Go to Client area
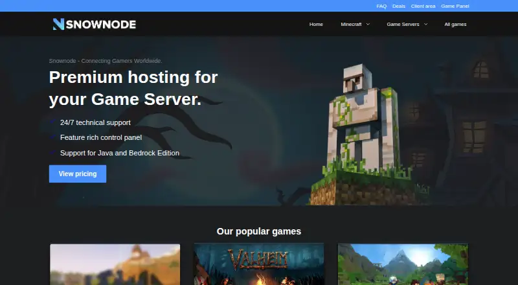This screenshot has width=518, height=285. [x=423, y=6]
